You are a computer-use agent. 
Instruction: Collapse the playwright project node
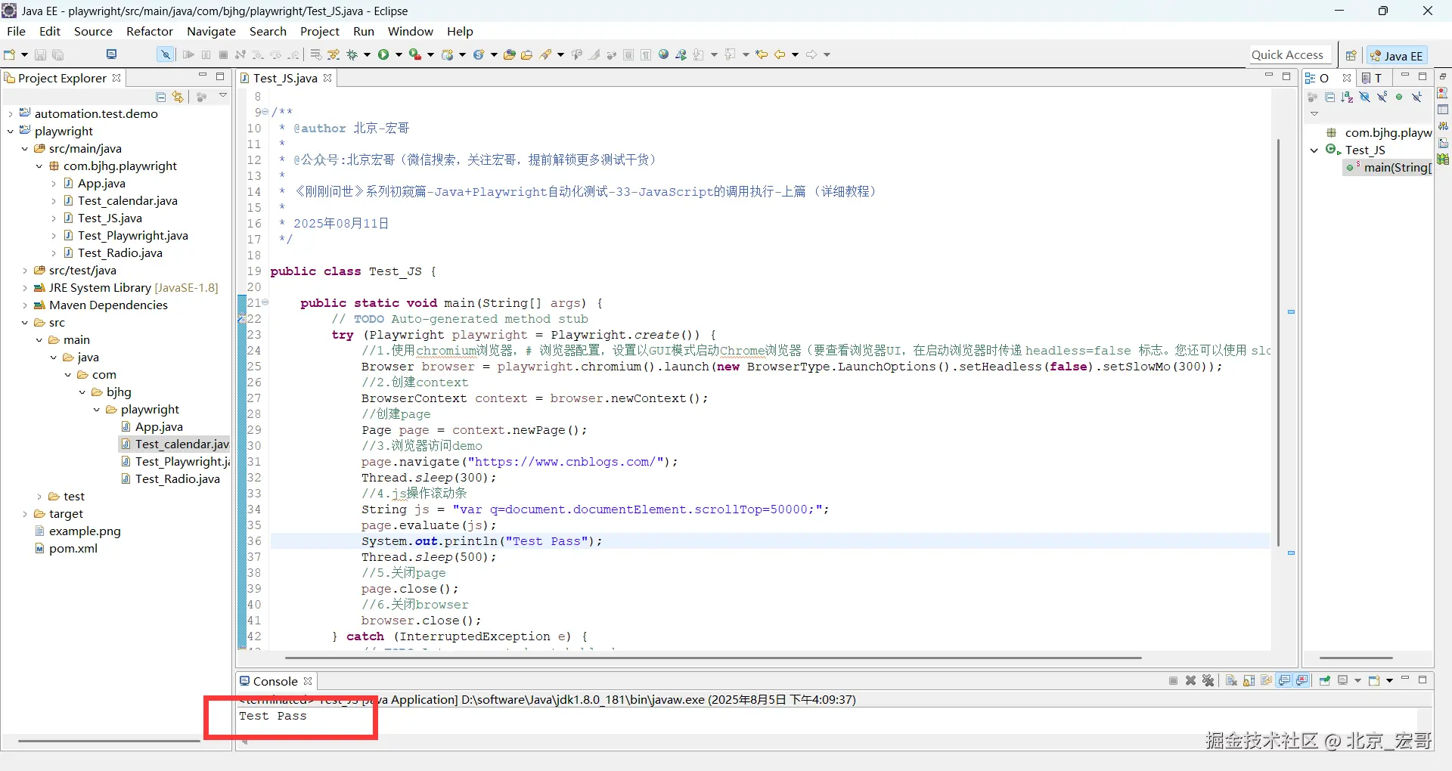[11, 132]
